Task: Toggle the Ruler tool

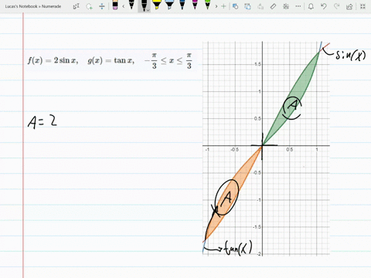Action: pyautogui.click(x=273, y=6)
